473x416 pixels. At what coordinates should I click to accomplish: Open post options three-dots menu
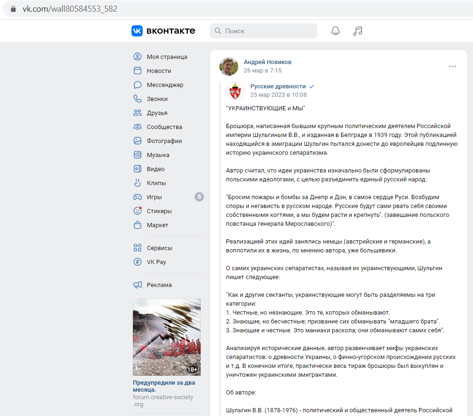[x=452, y=66]
